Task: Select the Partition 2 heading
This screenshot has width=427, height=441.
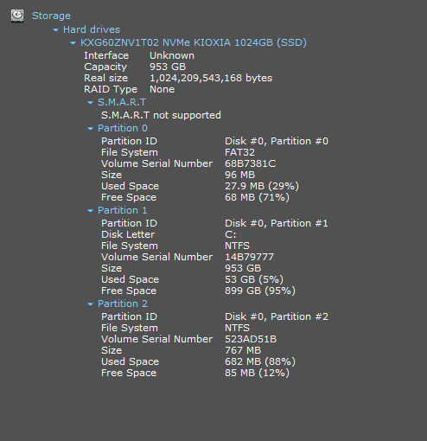Action: tap(123, 304)
